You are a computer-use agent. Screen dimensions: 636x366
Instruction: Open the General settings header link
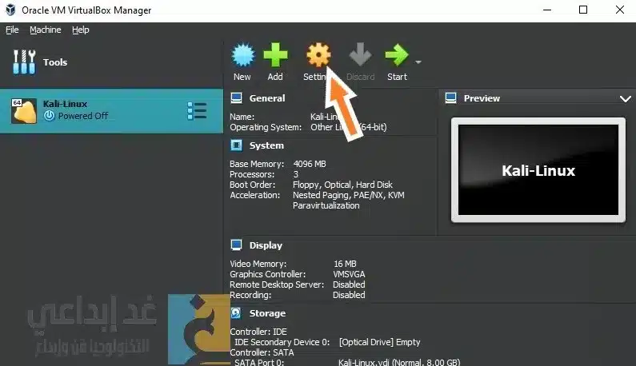(267, 98)
